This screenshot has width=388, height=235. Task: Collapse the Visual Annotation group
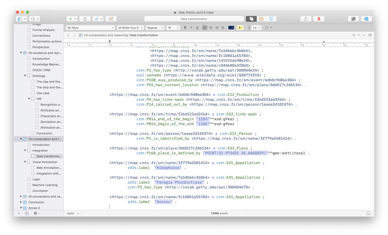pyautogui.click(x=25, y=162)
